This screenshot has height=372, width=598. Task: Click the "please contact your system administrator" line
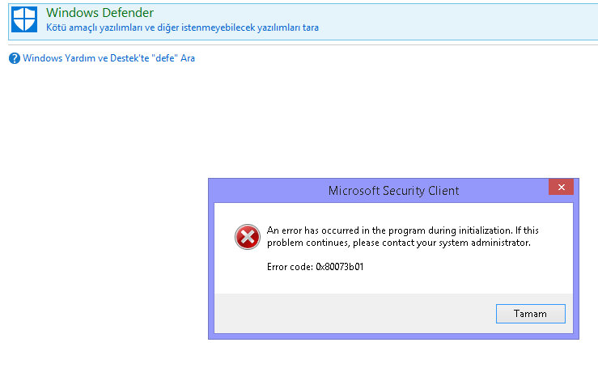coord(399,243)
